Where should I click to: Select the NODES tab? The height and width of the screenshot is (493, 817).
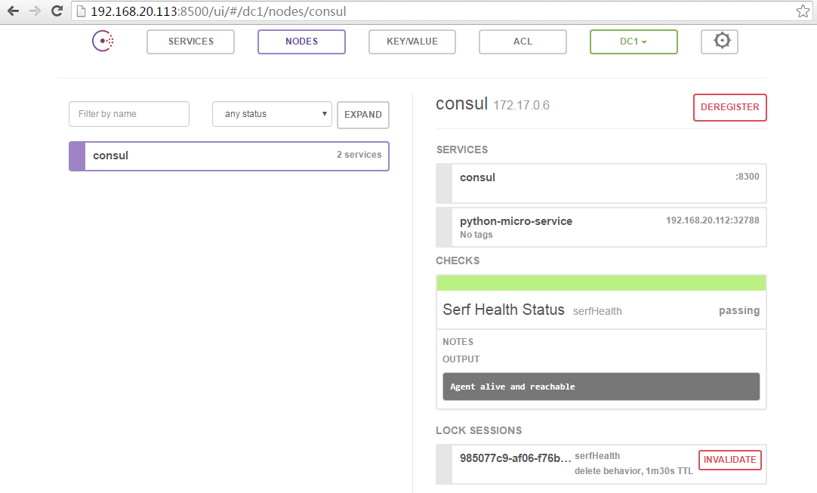301,42
